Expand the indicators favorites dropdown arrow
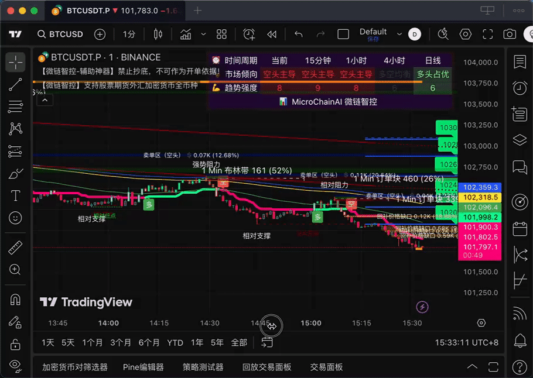This screenshot has width=533, height=378. click(x=203, y=34)
